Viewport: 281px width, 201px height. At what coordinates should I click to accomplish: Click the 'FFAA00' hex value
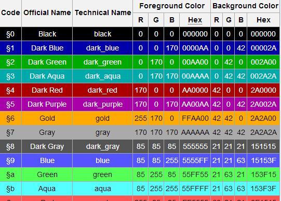click(x=195, y=118)
